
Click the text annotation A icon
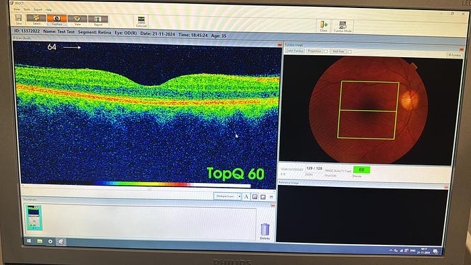tap(246, 197)
